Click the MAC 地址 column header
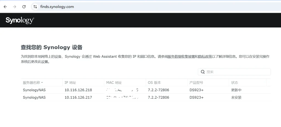This screenshot has width=281, height=127. 114,82
